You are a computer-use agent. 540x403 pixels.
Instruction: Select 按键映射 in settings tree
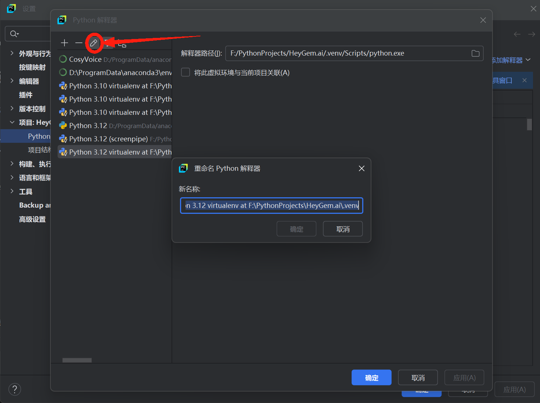32,67
